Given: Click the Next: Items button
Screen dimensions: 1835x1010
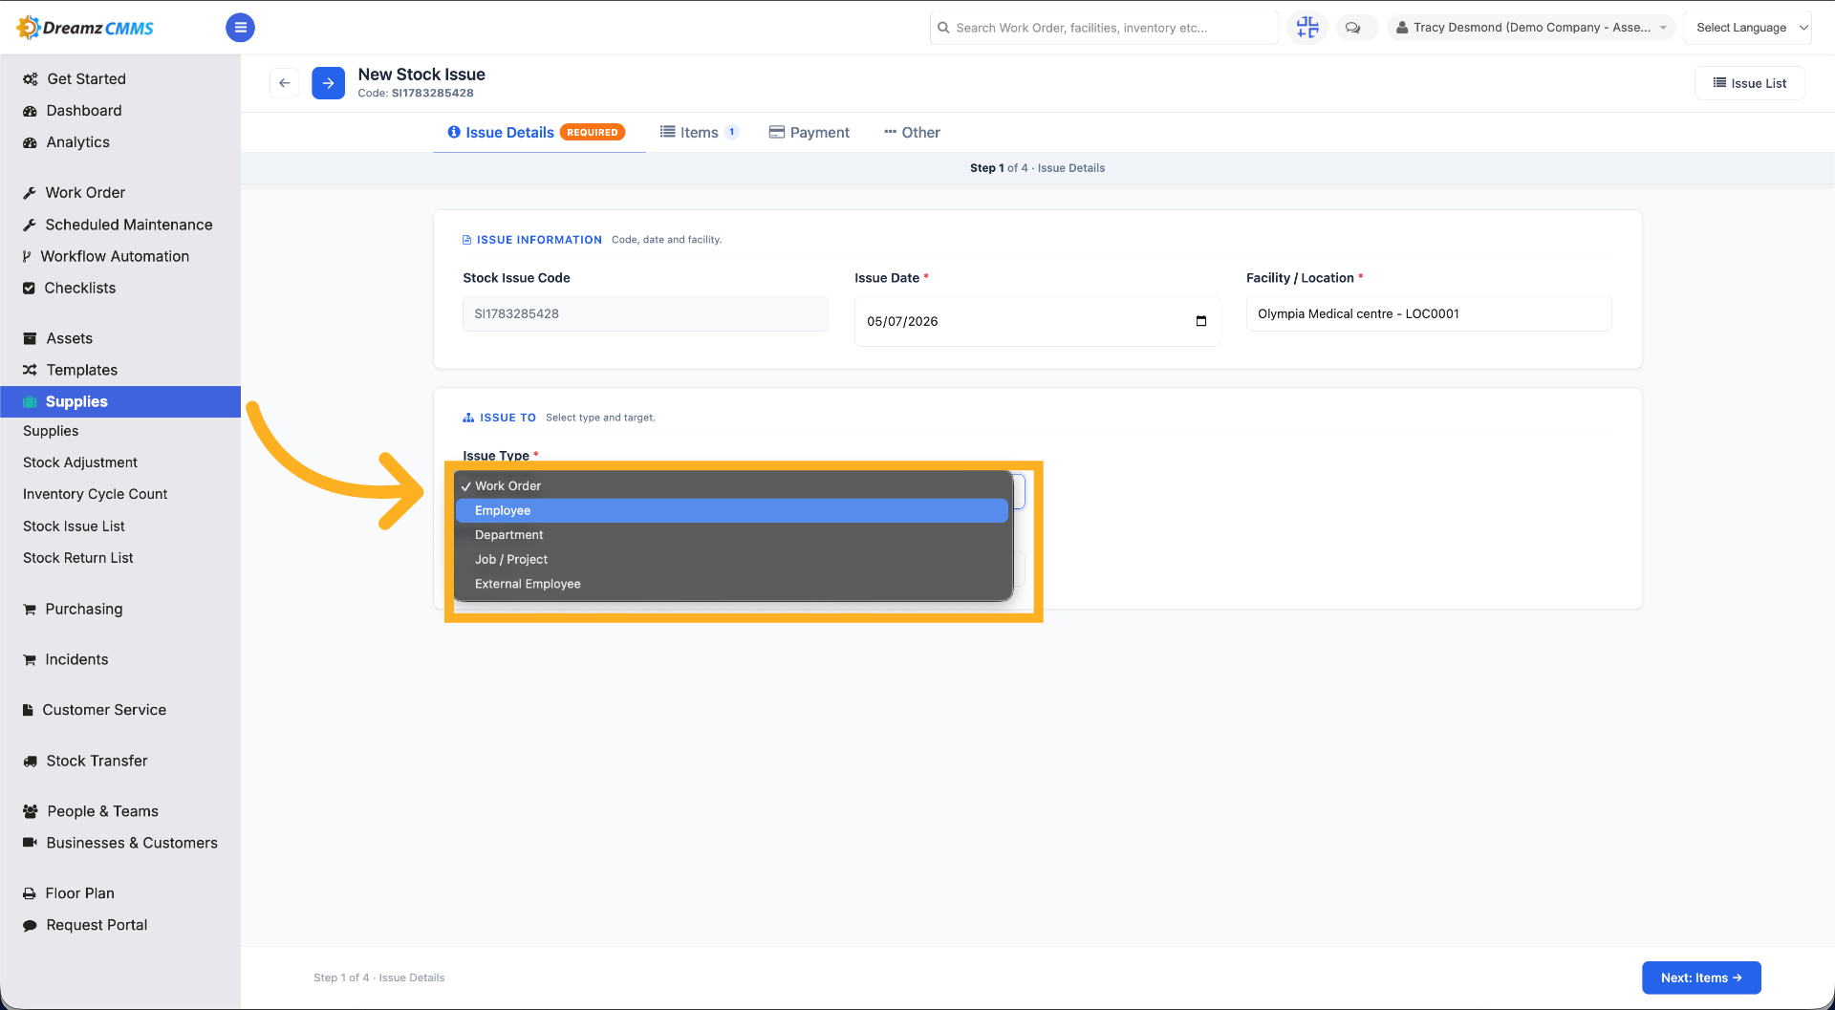Looking at the screenshot, I should click(x=1701, y=978).
